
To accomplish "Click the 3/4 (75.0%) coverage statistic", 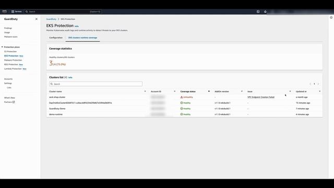I will click(57, 63).
